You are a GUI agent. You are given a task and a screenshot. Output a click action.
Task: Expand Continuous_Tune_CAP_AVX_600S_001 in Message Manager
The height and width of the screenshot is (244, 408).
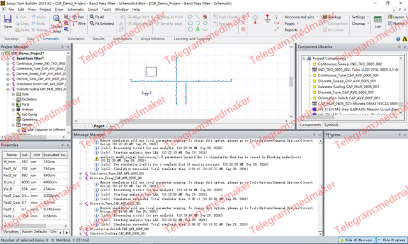(x=81, y=173)
